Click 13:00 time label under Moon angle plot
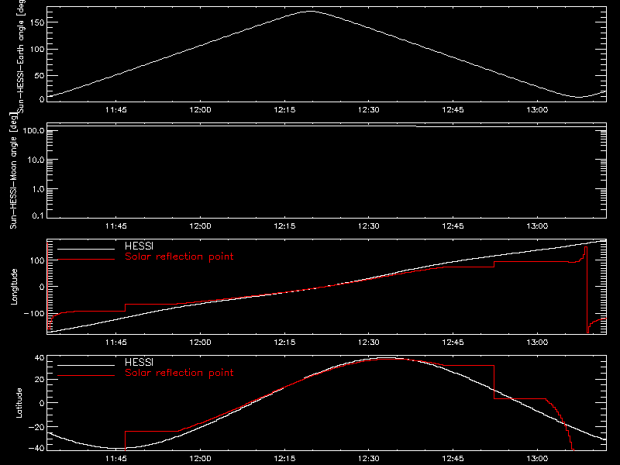The width and height of the screenshot is (620, 465). [537, 226]
